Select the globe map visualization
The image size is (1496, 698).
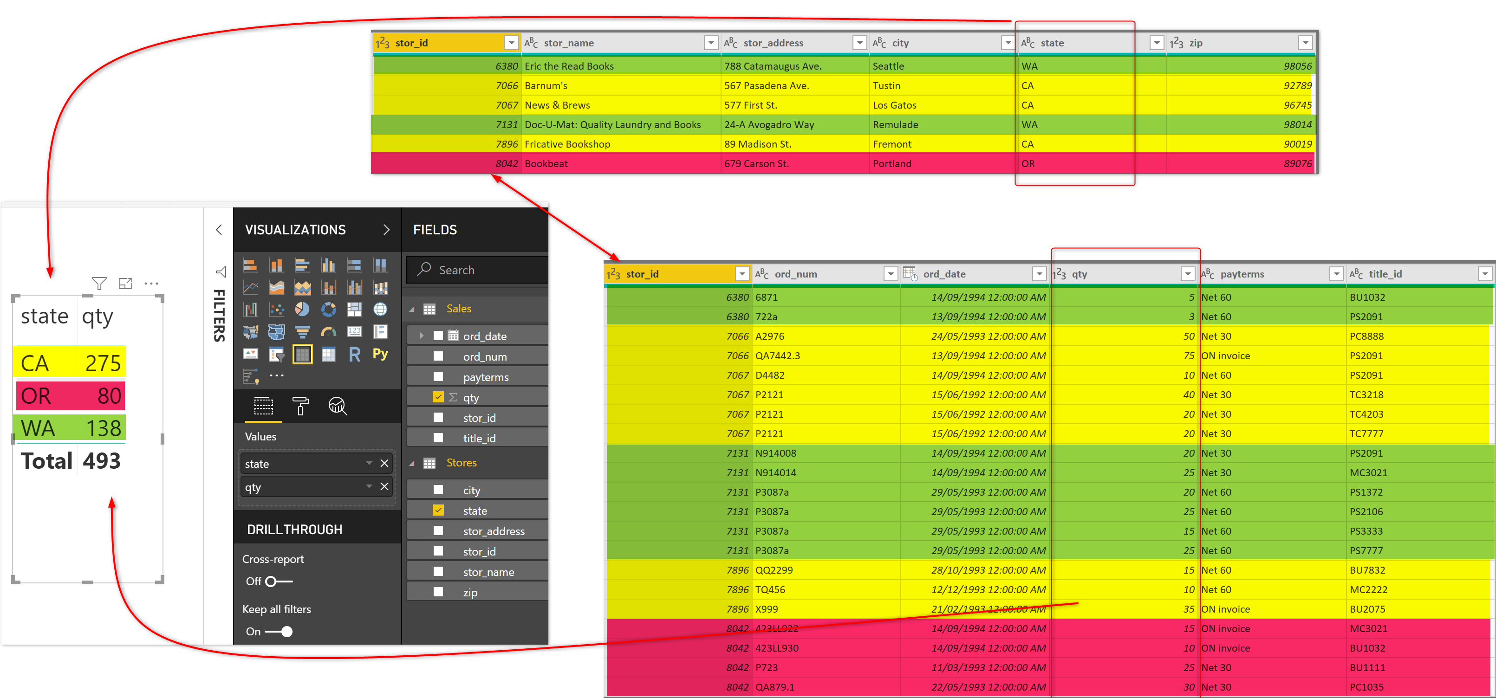[x=380, y=310]
